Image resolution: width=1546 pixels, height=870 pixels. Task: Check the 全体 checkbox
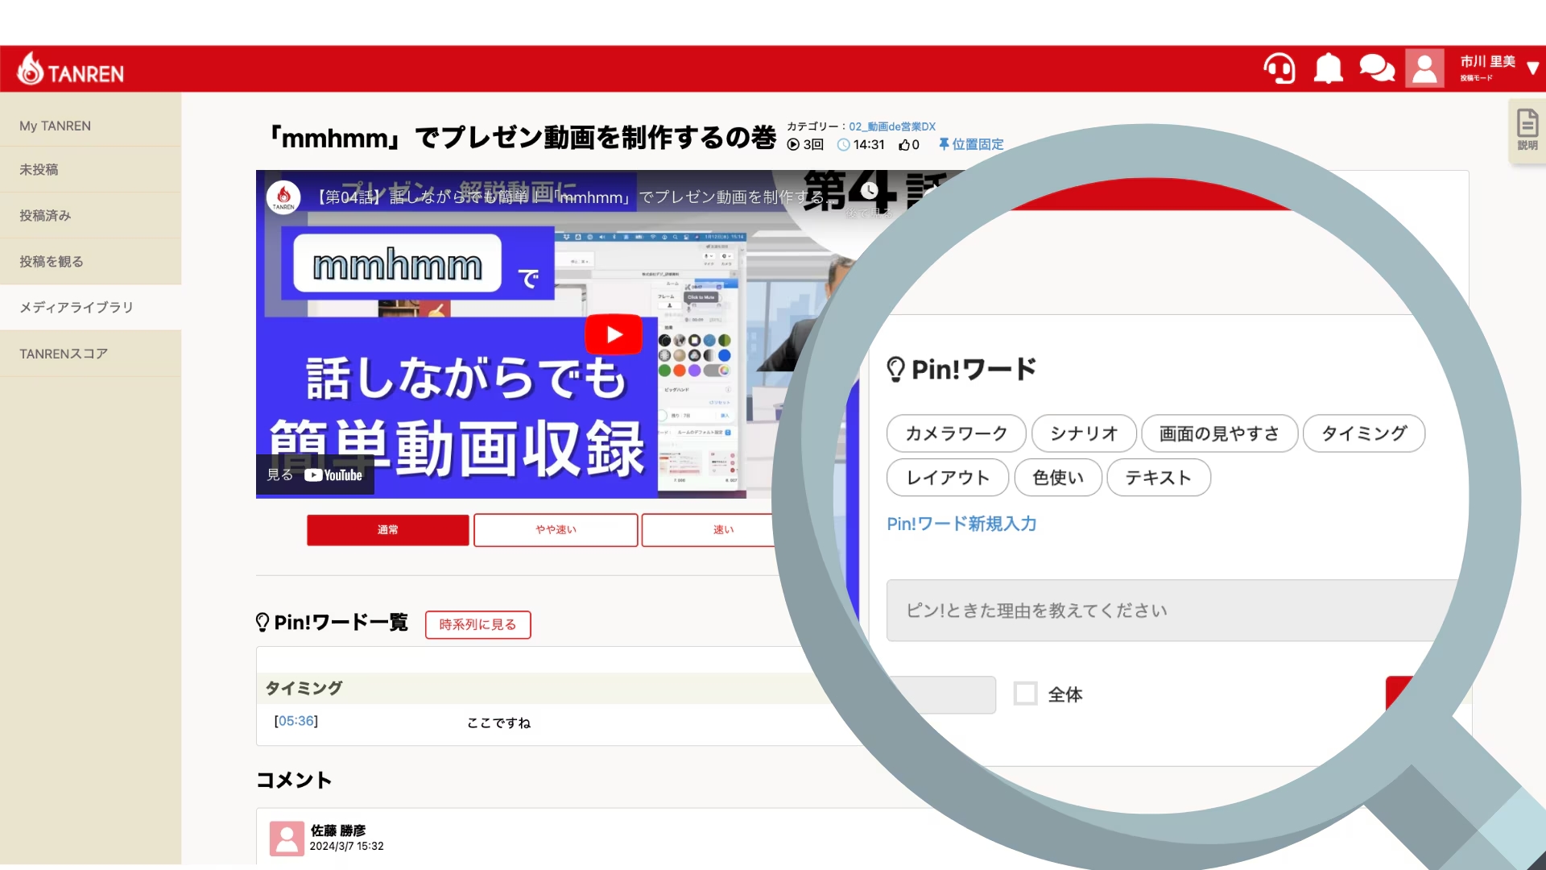coord(1025,694)
